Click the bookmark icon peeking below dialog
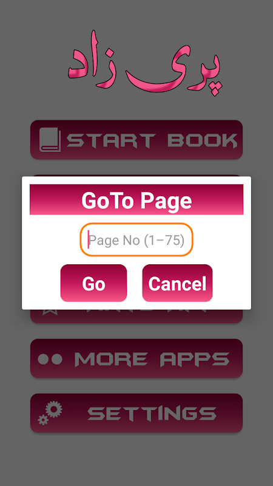273x486 pixels. tap(48, 312)
